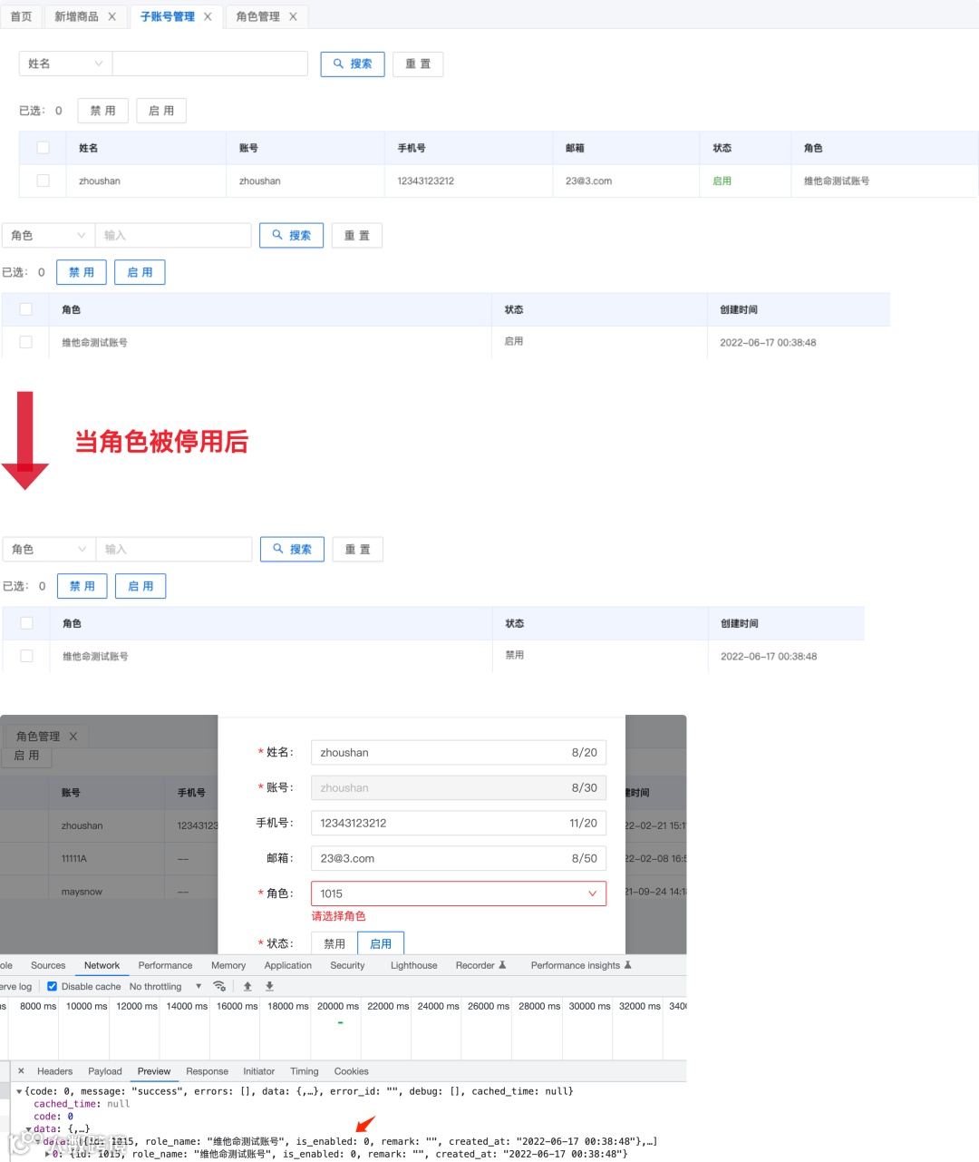Switch to the Response tab in DevTools

pyautogui.click(x=207, y=1071)
